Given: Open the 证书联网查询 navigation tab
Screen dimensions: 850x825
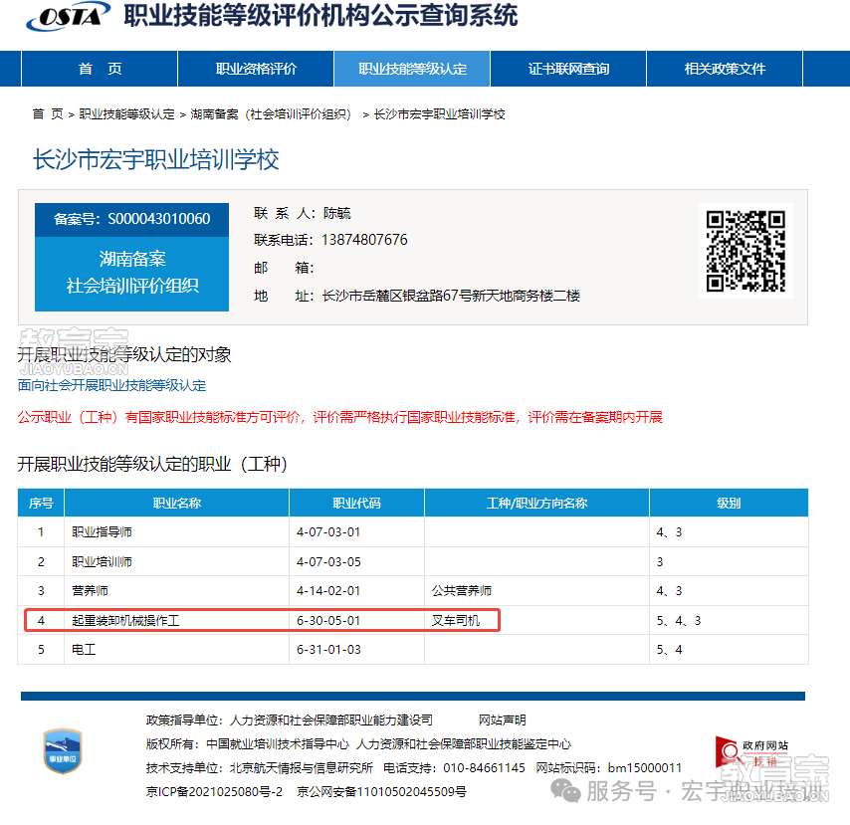Looking at the screenshot, I should coord(568,69).
